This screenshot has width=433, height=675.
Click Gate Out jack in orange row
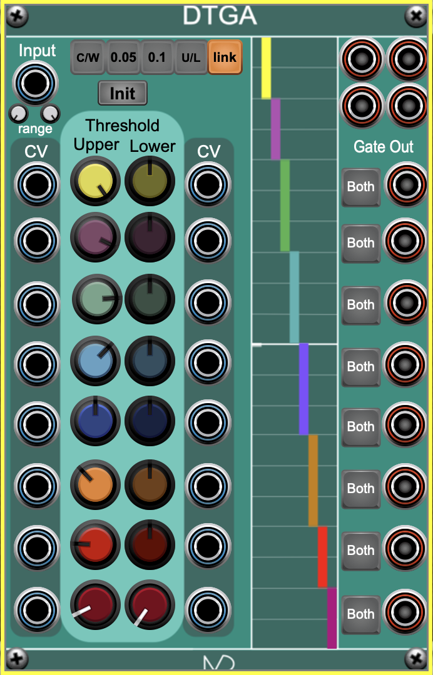click(x=405, y=486)
